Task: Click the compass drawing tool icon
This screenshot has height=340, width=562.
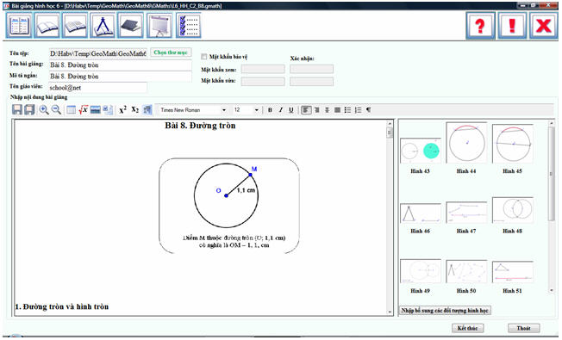Action: [103, 26]
